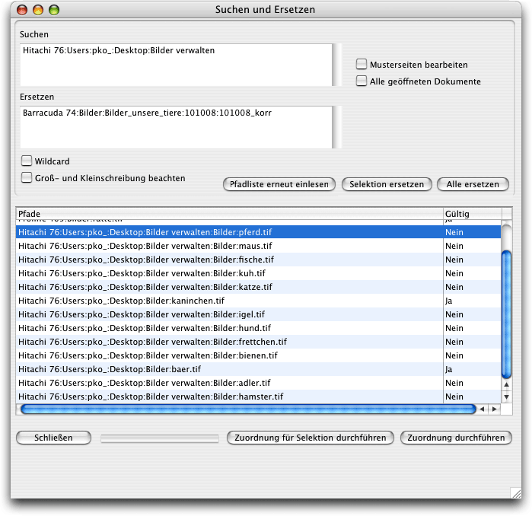The width and height of the screenshot is (532, 516).
Task: Check the Wildcard option
Action: click(27, 161)
